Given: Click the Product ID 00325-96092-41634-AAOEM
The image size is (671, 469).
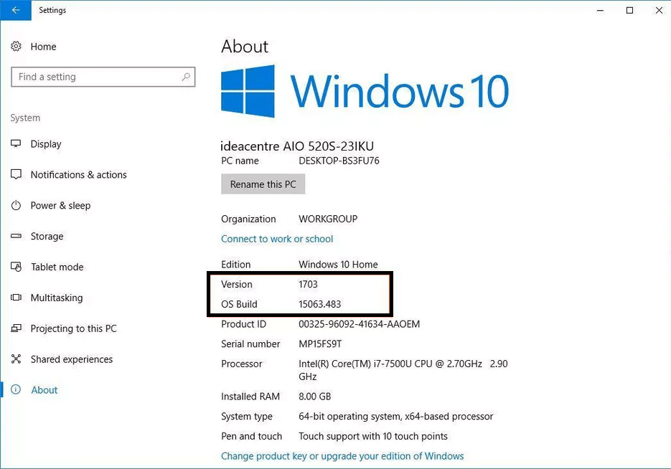Looking at the screenshot, I should click(359, 324).
